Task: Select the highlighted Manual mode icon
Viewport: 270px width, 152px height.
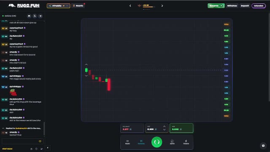Action: pos(141,142)
